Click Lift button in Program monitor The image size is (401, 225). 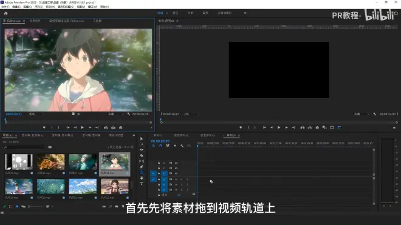pos(303,127)
